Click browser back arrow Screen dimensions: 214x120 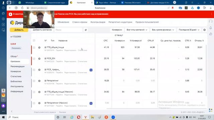pos(10,8)
